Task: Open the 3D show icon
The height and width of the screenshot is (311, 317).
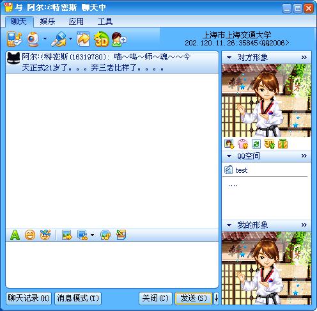Action: coord(102,39)
